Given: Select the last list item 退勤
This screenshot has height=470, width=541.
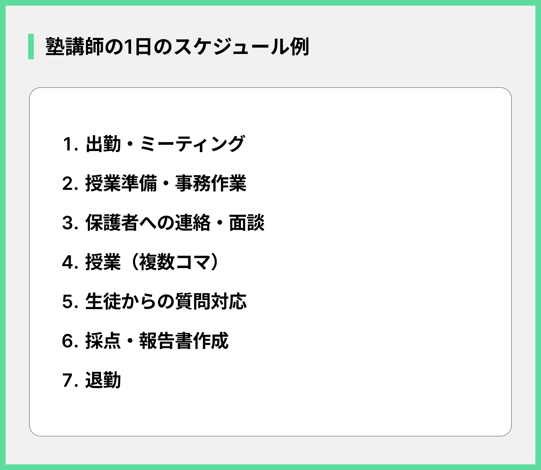Looking at the screenshot, I should 103,380.
